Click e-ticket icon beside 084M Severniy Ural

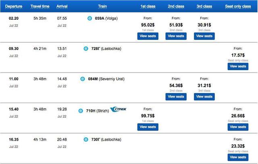[83, 79]
